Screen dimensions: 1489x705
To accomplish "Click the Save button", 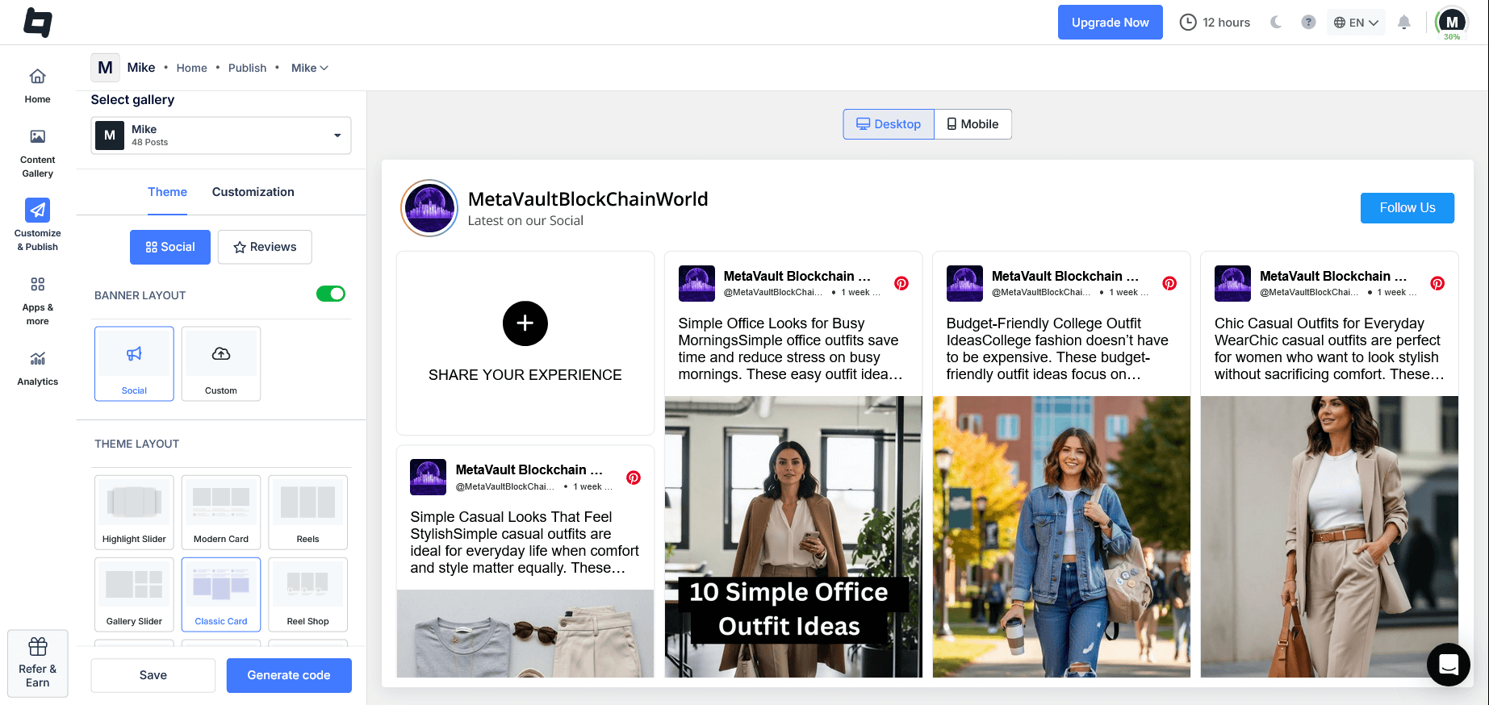I will (153, 675).
